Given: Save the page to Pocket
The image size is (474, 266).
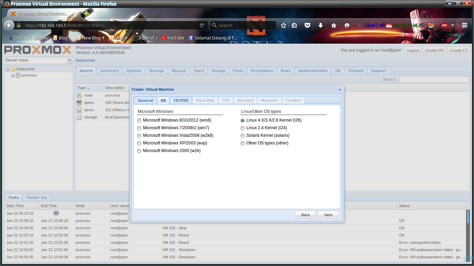Looking at the screenshot, I should point(307,25).
